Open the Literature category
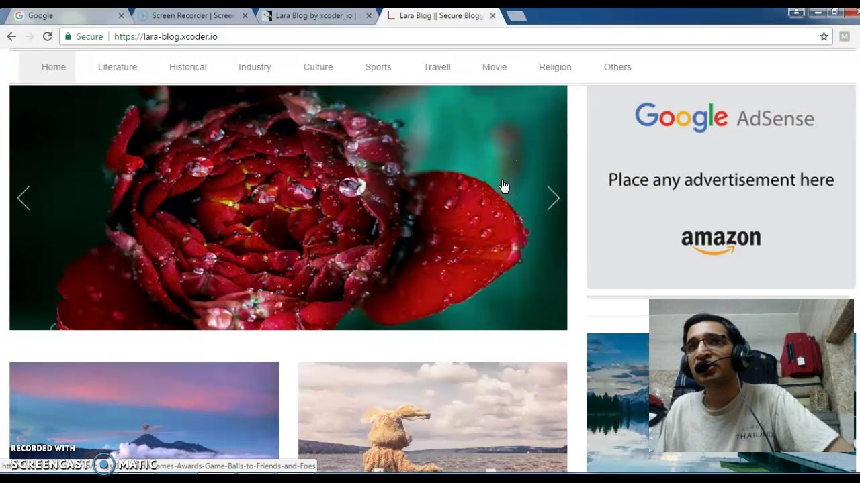This screenshot has height=483, width=860. pyautogui.click(x=118, y=67)
